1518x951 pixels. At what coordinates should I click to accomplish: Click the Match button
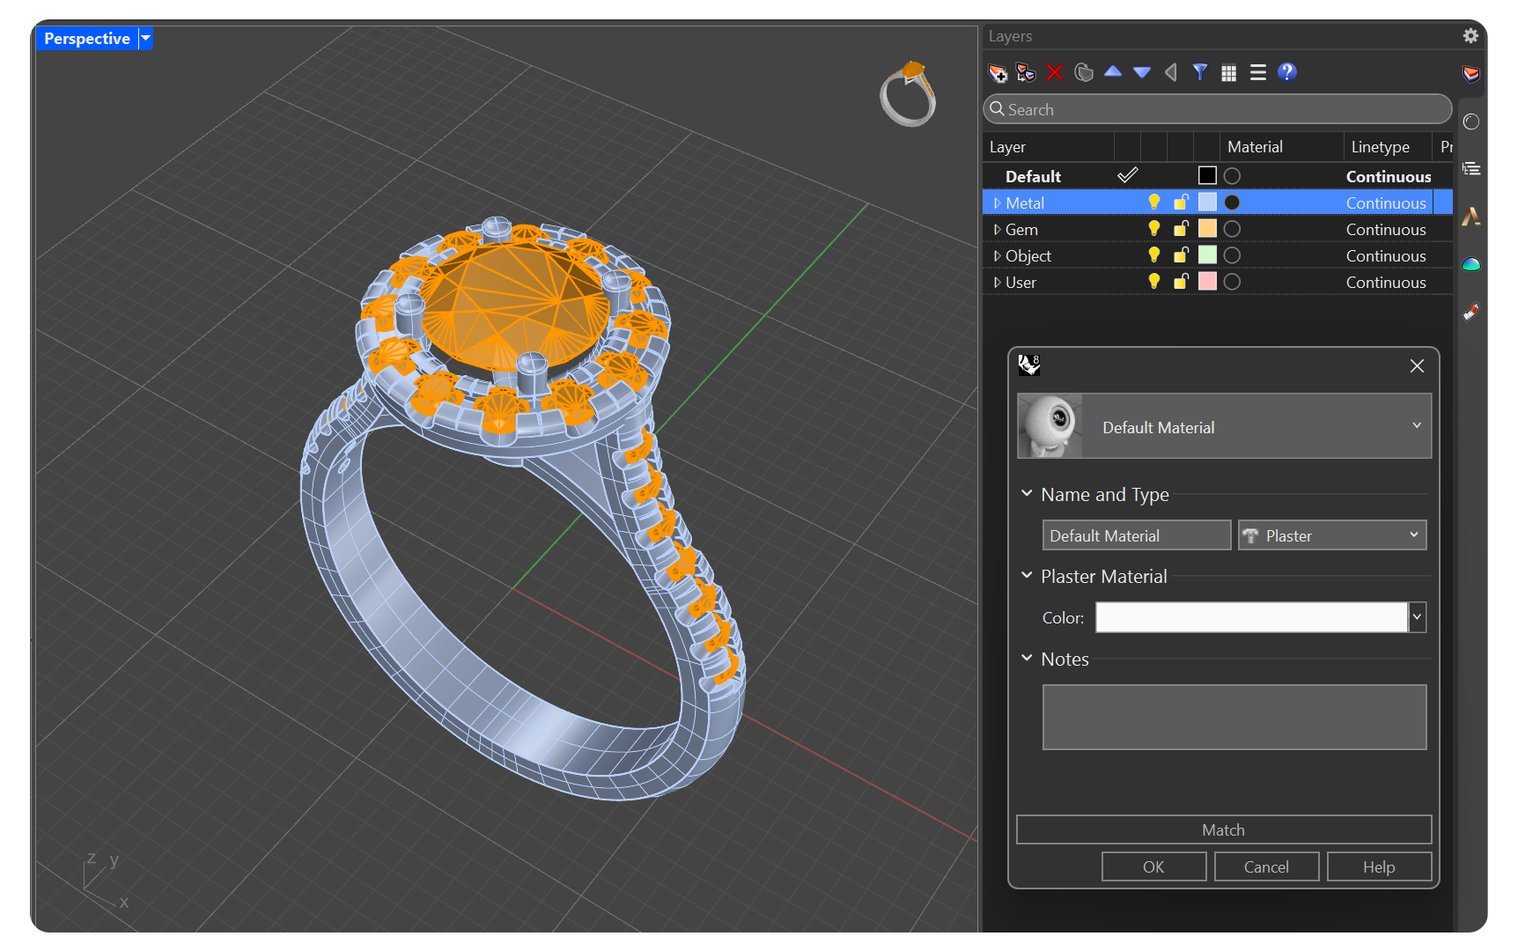click(x=1224, y=829)
